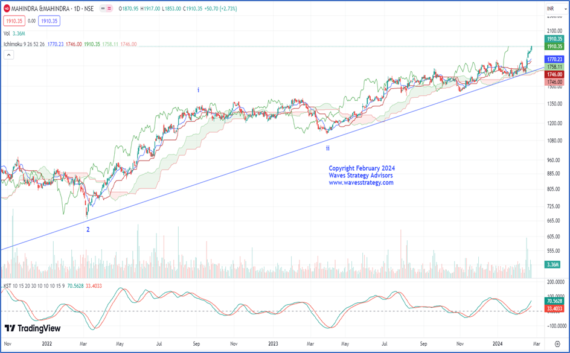Click the 2023 label on time axis
570x353 pixels.
273,343
